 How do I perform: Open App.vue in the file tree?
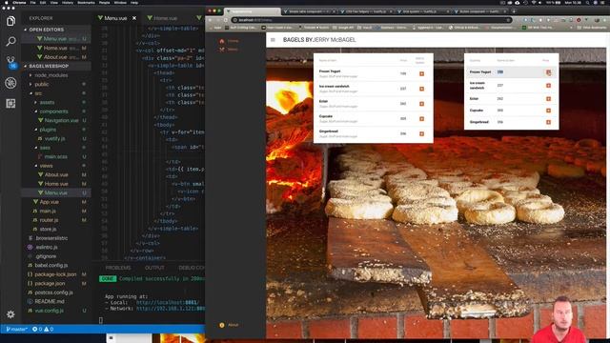coord(49,202)
